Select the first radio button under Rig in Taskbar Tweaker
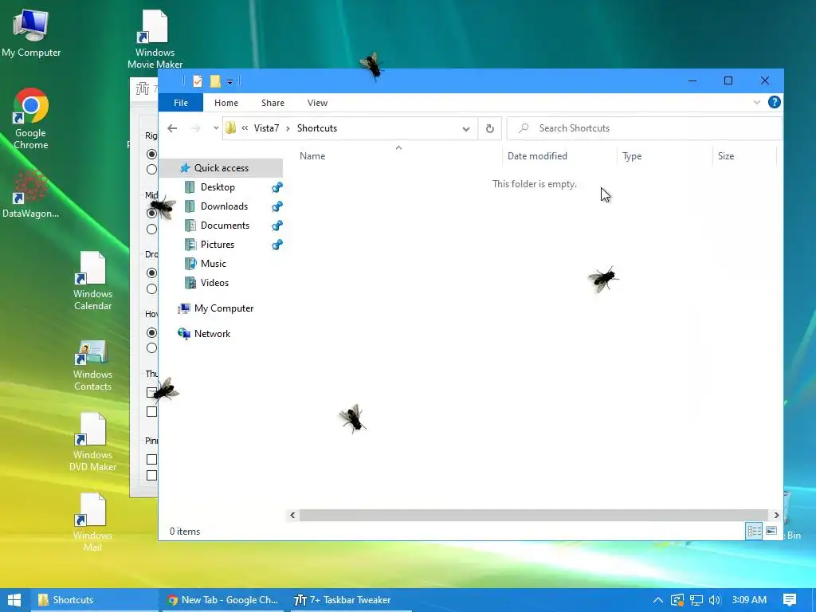Viewport: 816px width, 612px height. [151, 155]
